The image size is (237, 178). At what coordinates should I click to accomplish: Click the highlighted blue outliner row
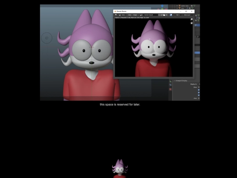197,25
